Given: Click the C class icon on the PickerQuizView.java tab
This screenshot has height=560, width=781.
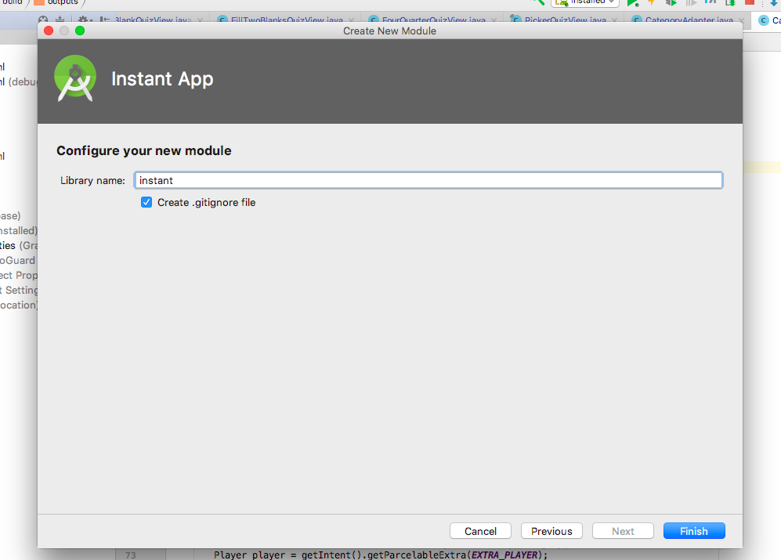Looking at the screenshot, I should (x=516, y=20).
